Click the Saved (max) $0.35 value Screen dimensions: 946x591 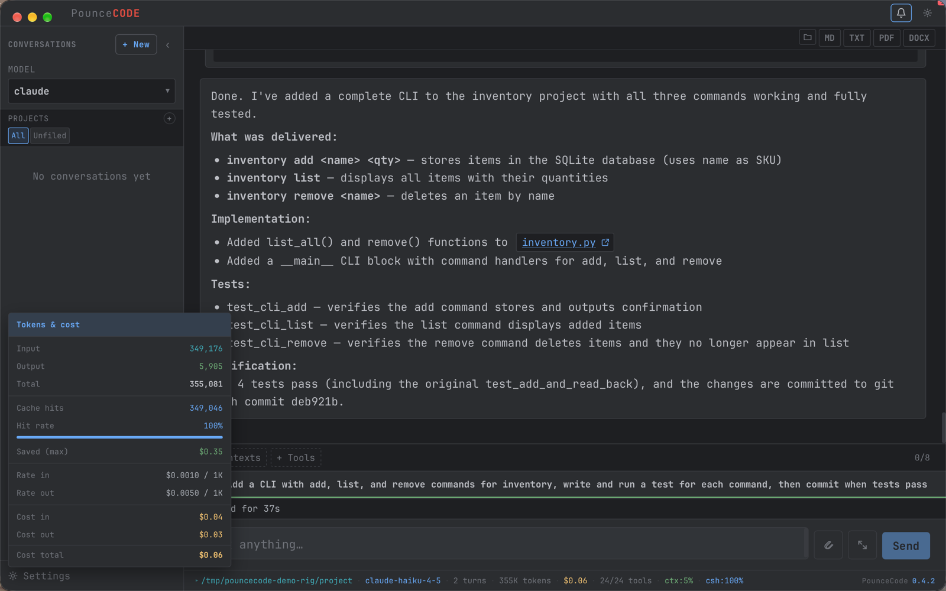tap(210, 452)
